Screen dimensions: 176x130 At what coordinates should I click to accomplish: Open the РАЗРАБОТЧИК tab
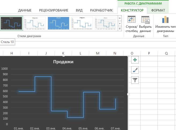(101, 10)
